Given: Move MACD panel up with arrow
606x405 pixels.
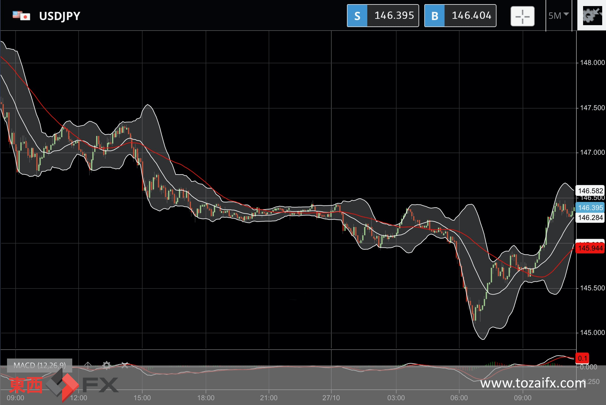Looking at the screenshot, I should [88, 365].
